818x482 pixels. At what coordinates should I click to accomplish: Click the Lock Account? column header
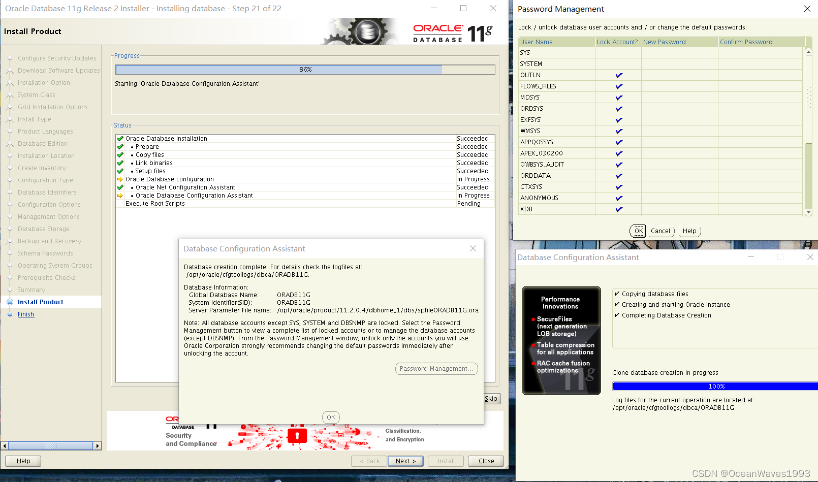click(x=618, y=42)
